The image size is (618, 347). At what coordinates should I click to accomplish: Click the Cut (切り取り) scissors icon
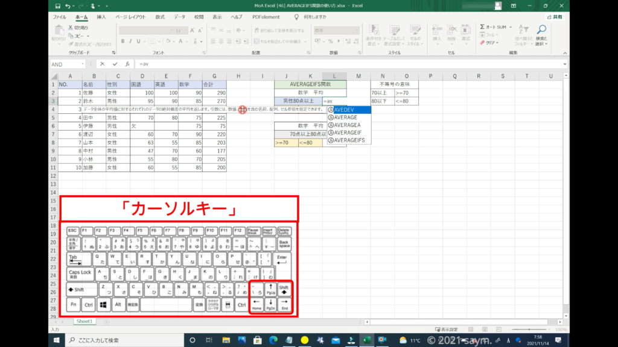71,28
